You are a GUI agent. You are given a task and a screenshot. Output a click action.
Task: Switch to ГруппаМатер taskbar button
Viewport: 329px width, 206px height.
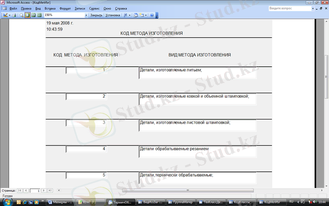181,202
